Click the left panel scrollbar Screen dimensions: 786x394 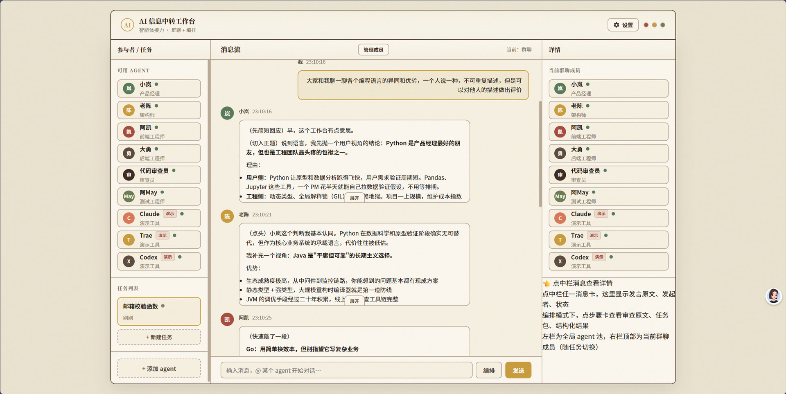[209, 221]
